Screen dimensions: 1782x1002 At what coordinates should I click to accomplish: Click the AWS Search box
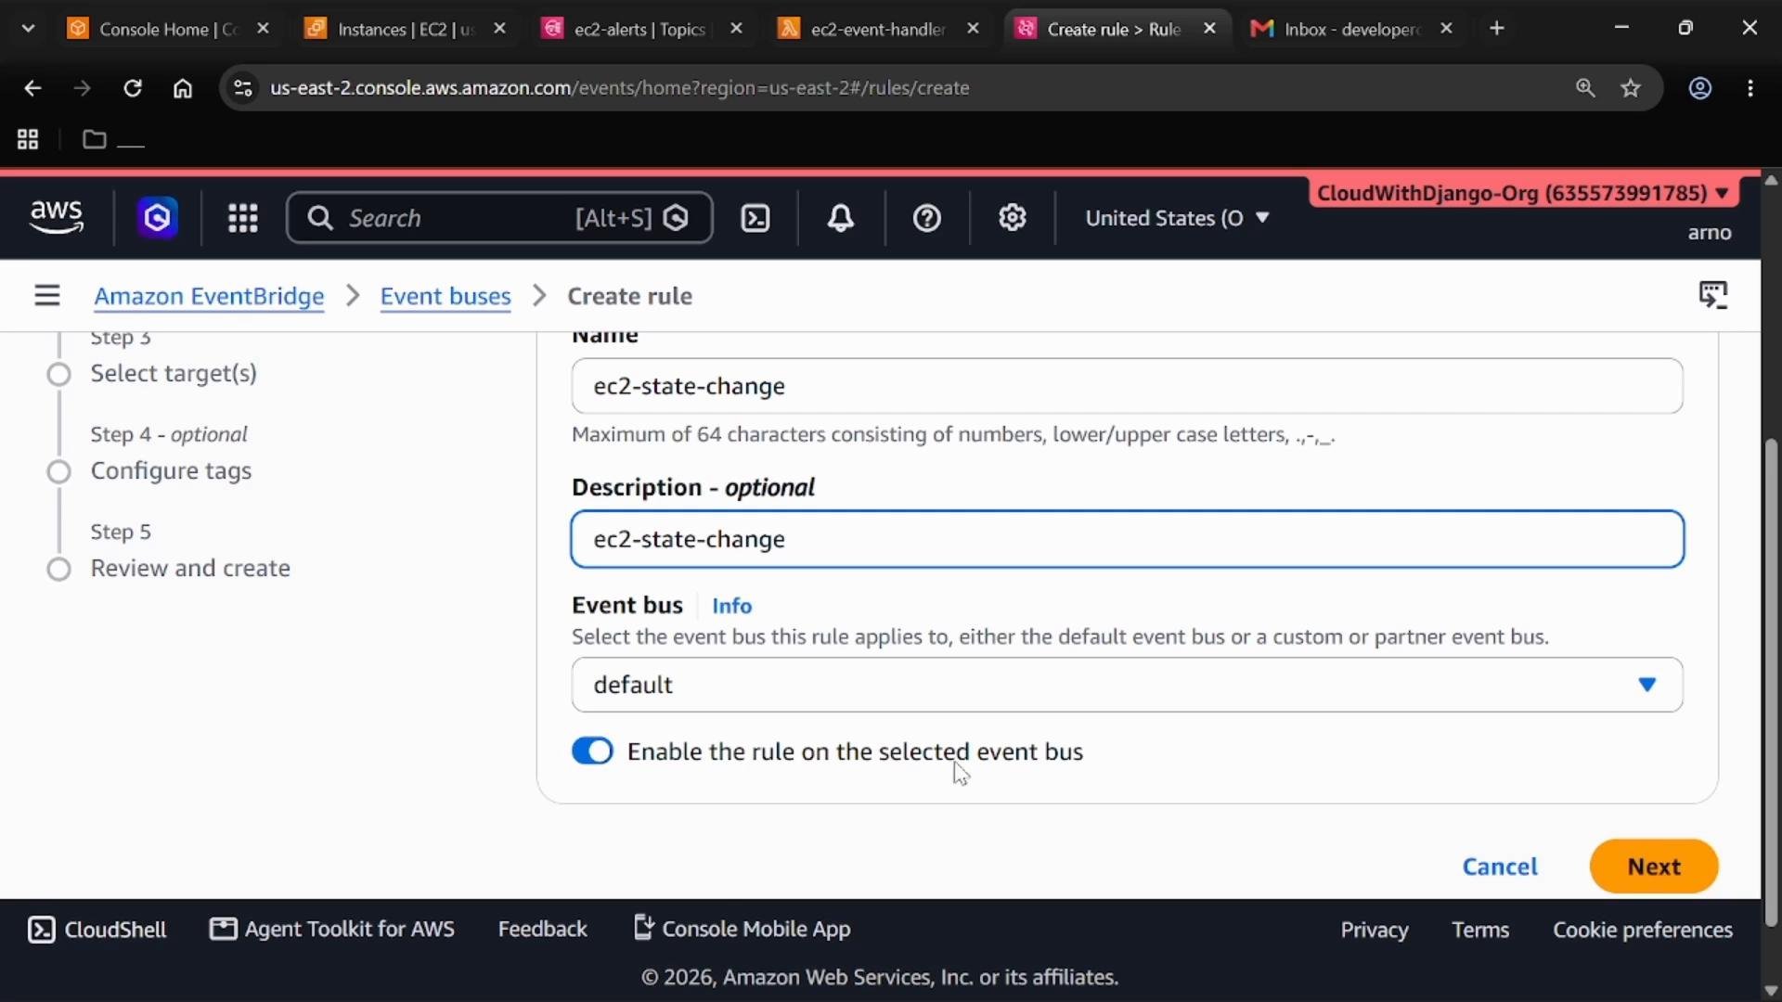coord(499,218)
